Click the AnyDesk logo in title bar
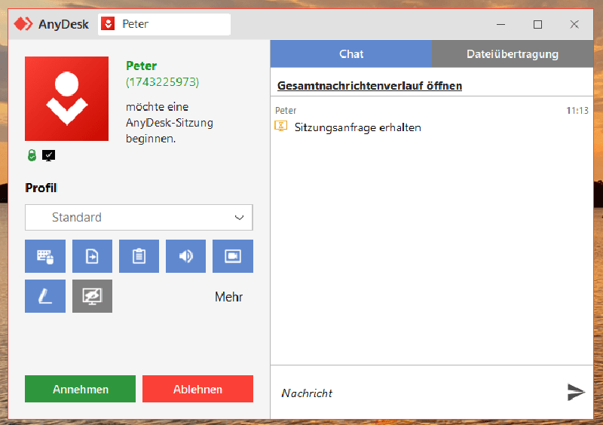This screenshot has height=425, width=603. coord(24,24)
